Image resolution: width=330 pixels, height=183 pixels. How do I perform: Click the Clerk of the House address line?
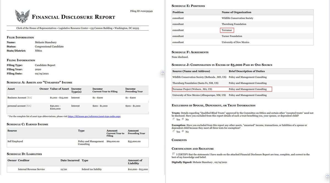click(78, 28)
